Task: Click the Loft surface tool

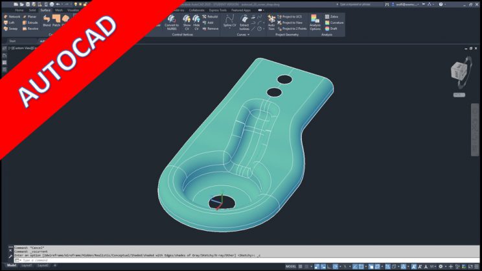Action: pyautogui.click(x=12, y=23)
